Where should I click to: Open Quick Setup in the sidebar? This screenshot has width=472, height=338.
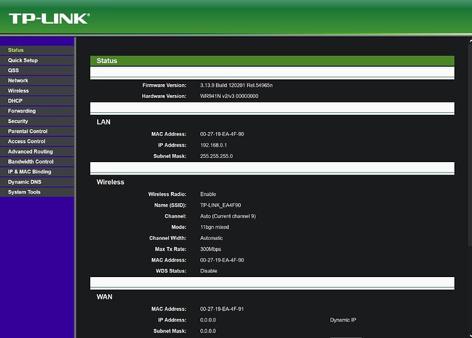37,60
